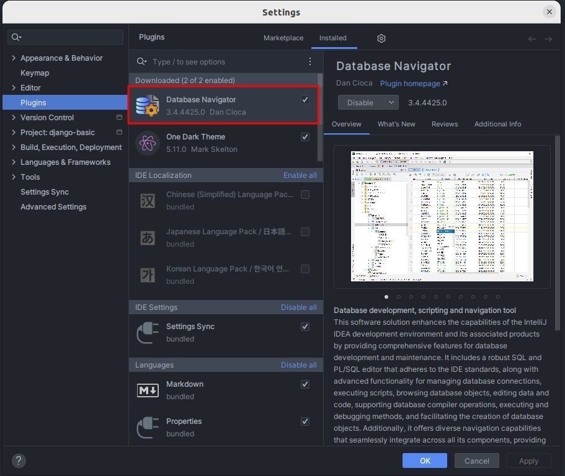Click the plugin list vertical scrollbar
This screenshot has width=565, height=476.
point(319,117)
